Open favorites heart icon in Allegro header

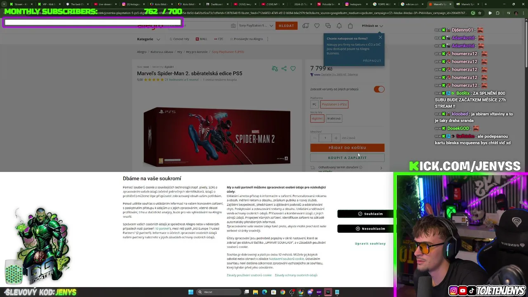(317, 26)
